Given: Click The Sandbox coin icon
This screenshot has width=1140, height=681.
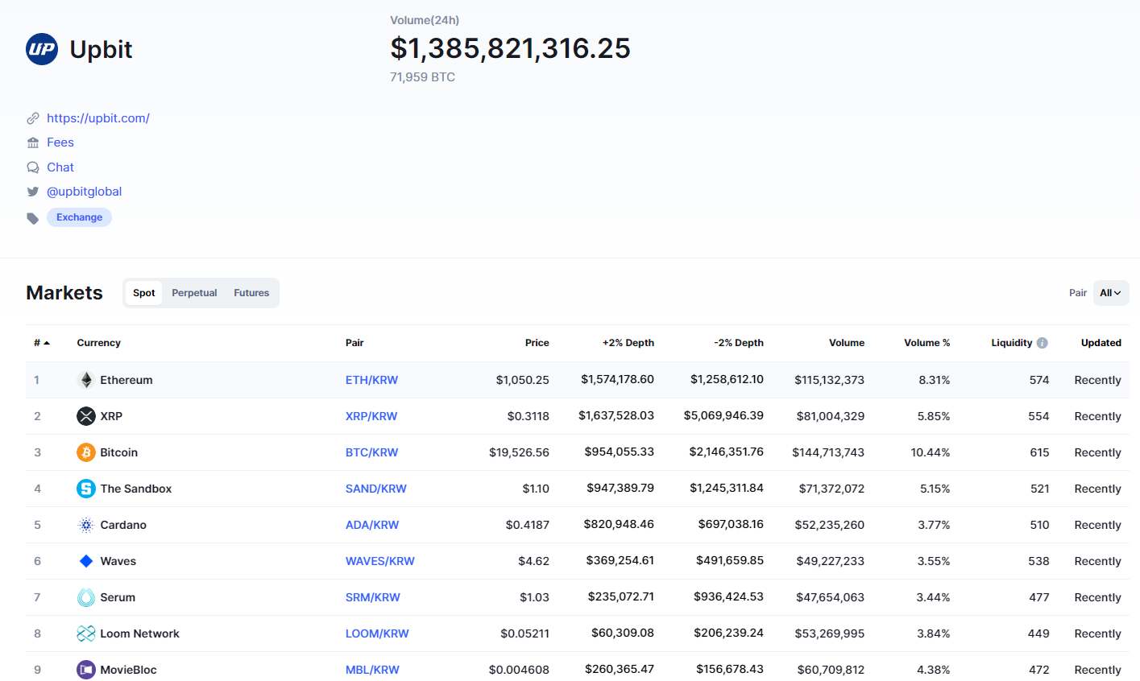Looking at the screenshot, I should pyautogui.click(x=86, y=489).
